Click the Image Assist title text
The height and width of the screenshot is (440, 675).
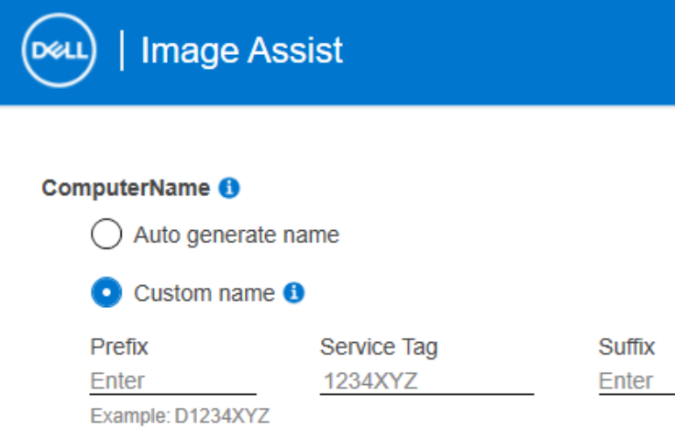point(242,51)
